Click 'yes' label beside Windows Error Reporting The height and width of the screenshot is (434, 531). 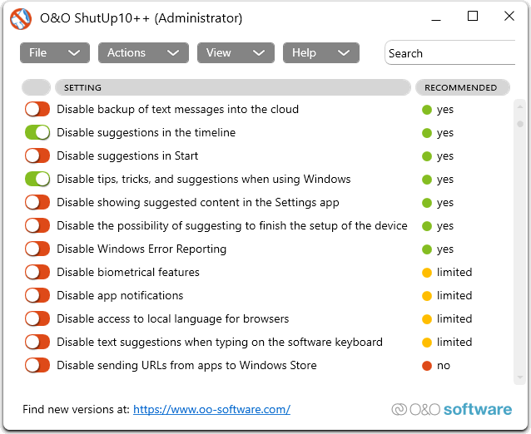(x=445, y=249)
